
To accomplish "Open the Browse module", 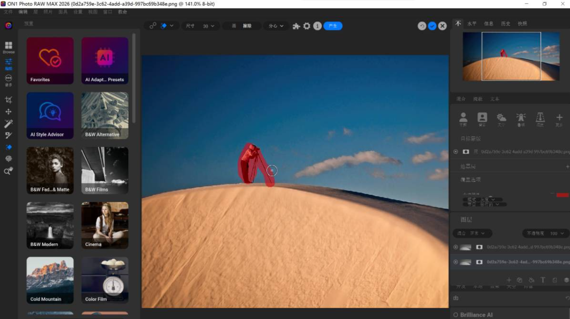I will [9, 47].
